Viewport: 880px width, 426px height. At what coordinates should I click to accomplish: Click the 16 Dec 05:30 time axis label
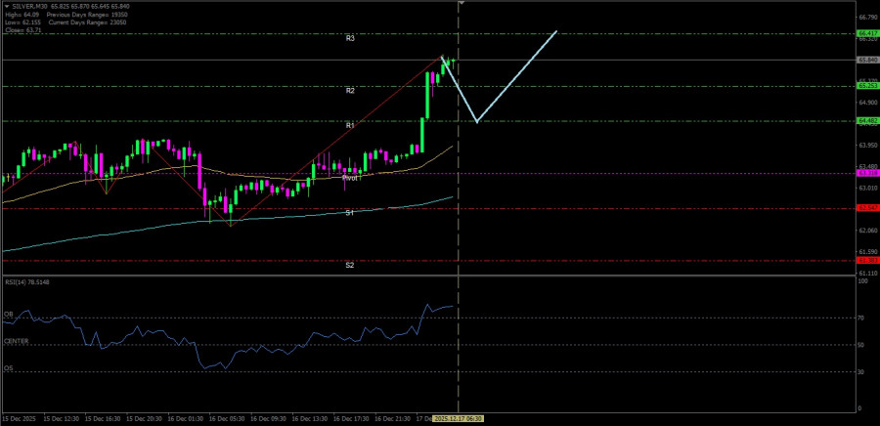[227, 419]
